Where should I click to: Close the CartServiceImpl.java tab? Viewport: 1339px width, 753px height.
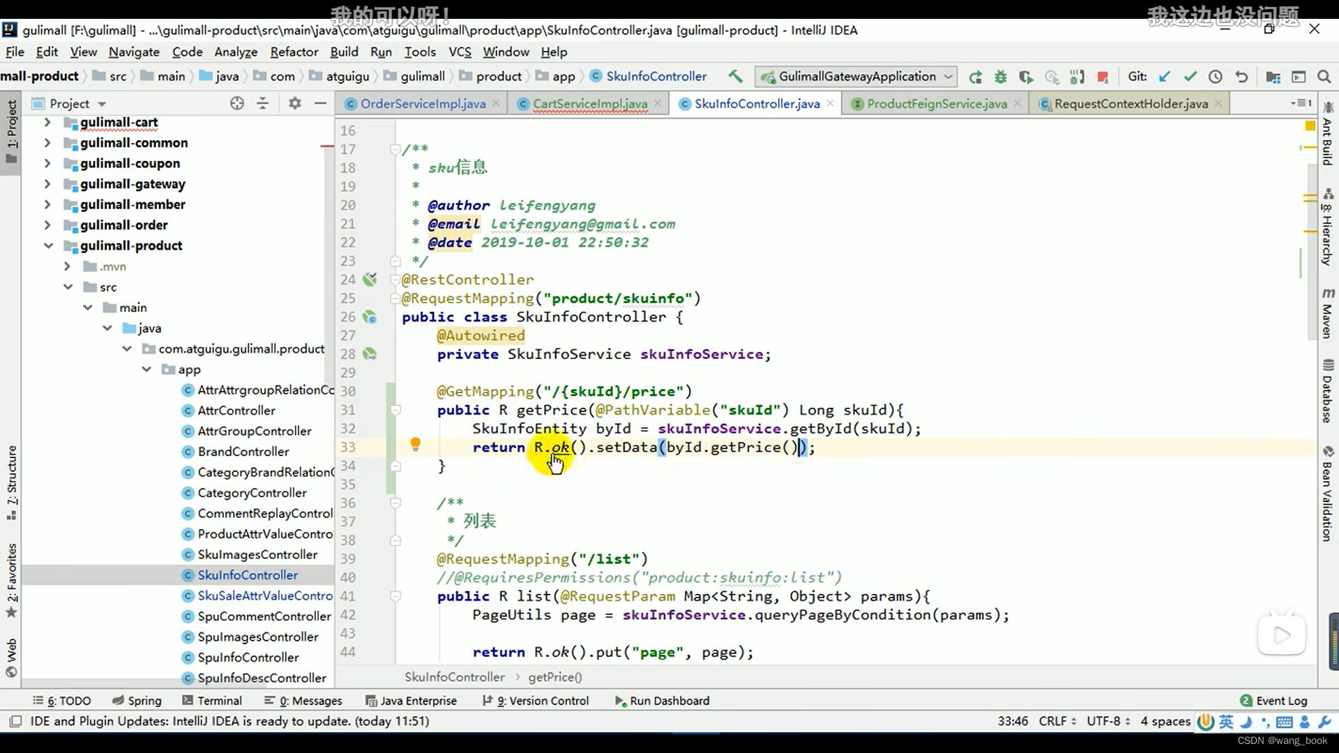pyautogui.click(x=658, y=103)
